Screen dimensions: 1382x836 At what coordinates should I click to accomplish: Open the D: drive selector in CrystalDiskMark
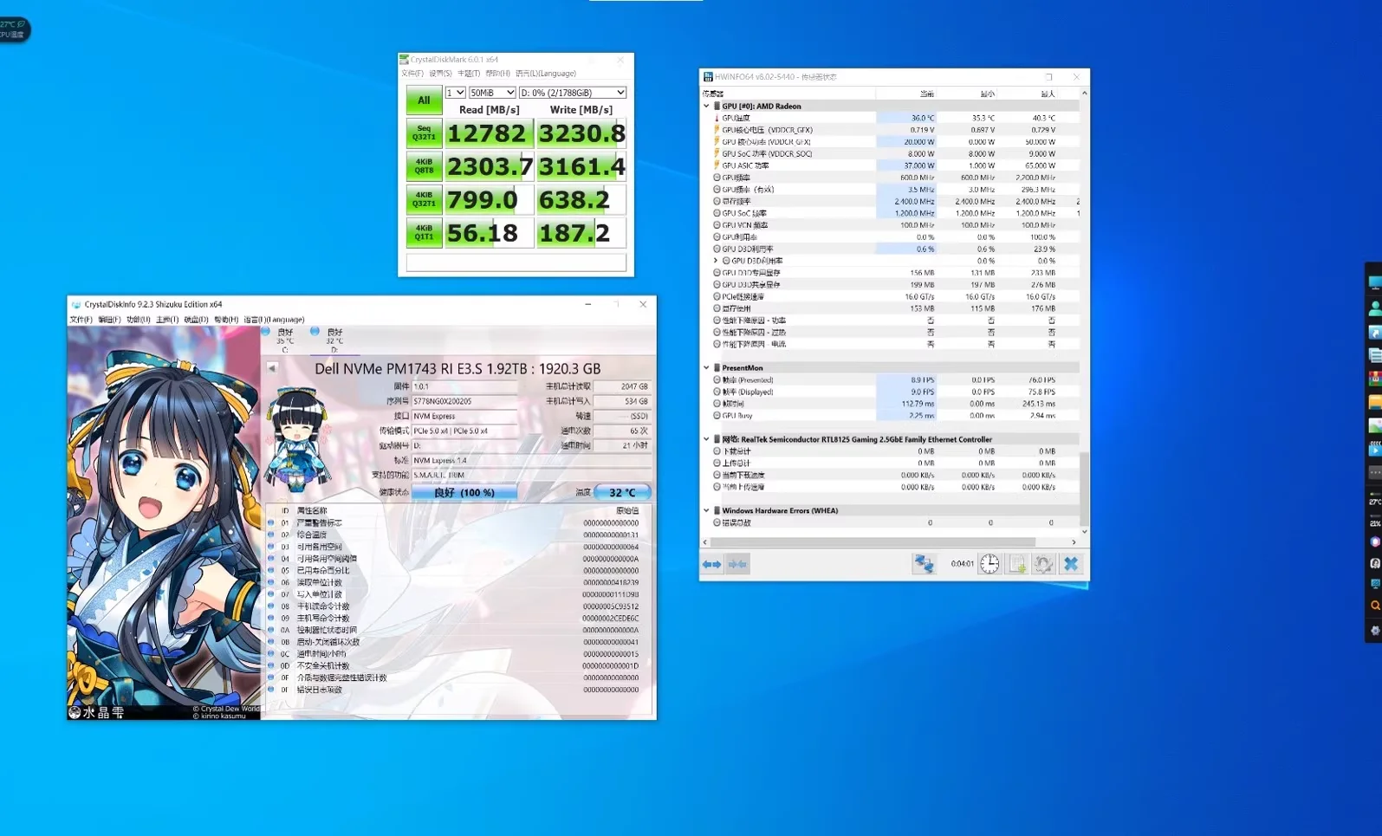(572, 93)
